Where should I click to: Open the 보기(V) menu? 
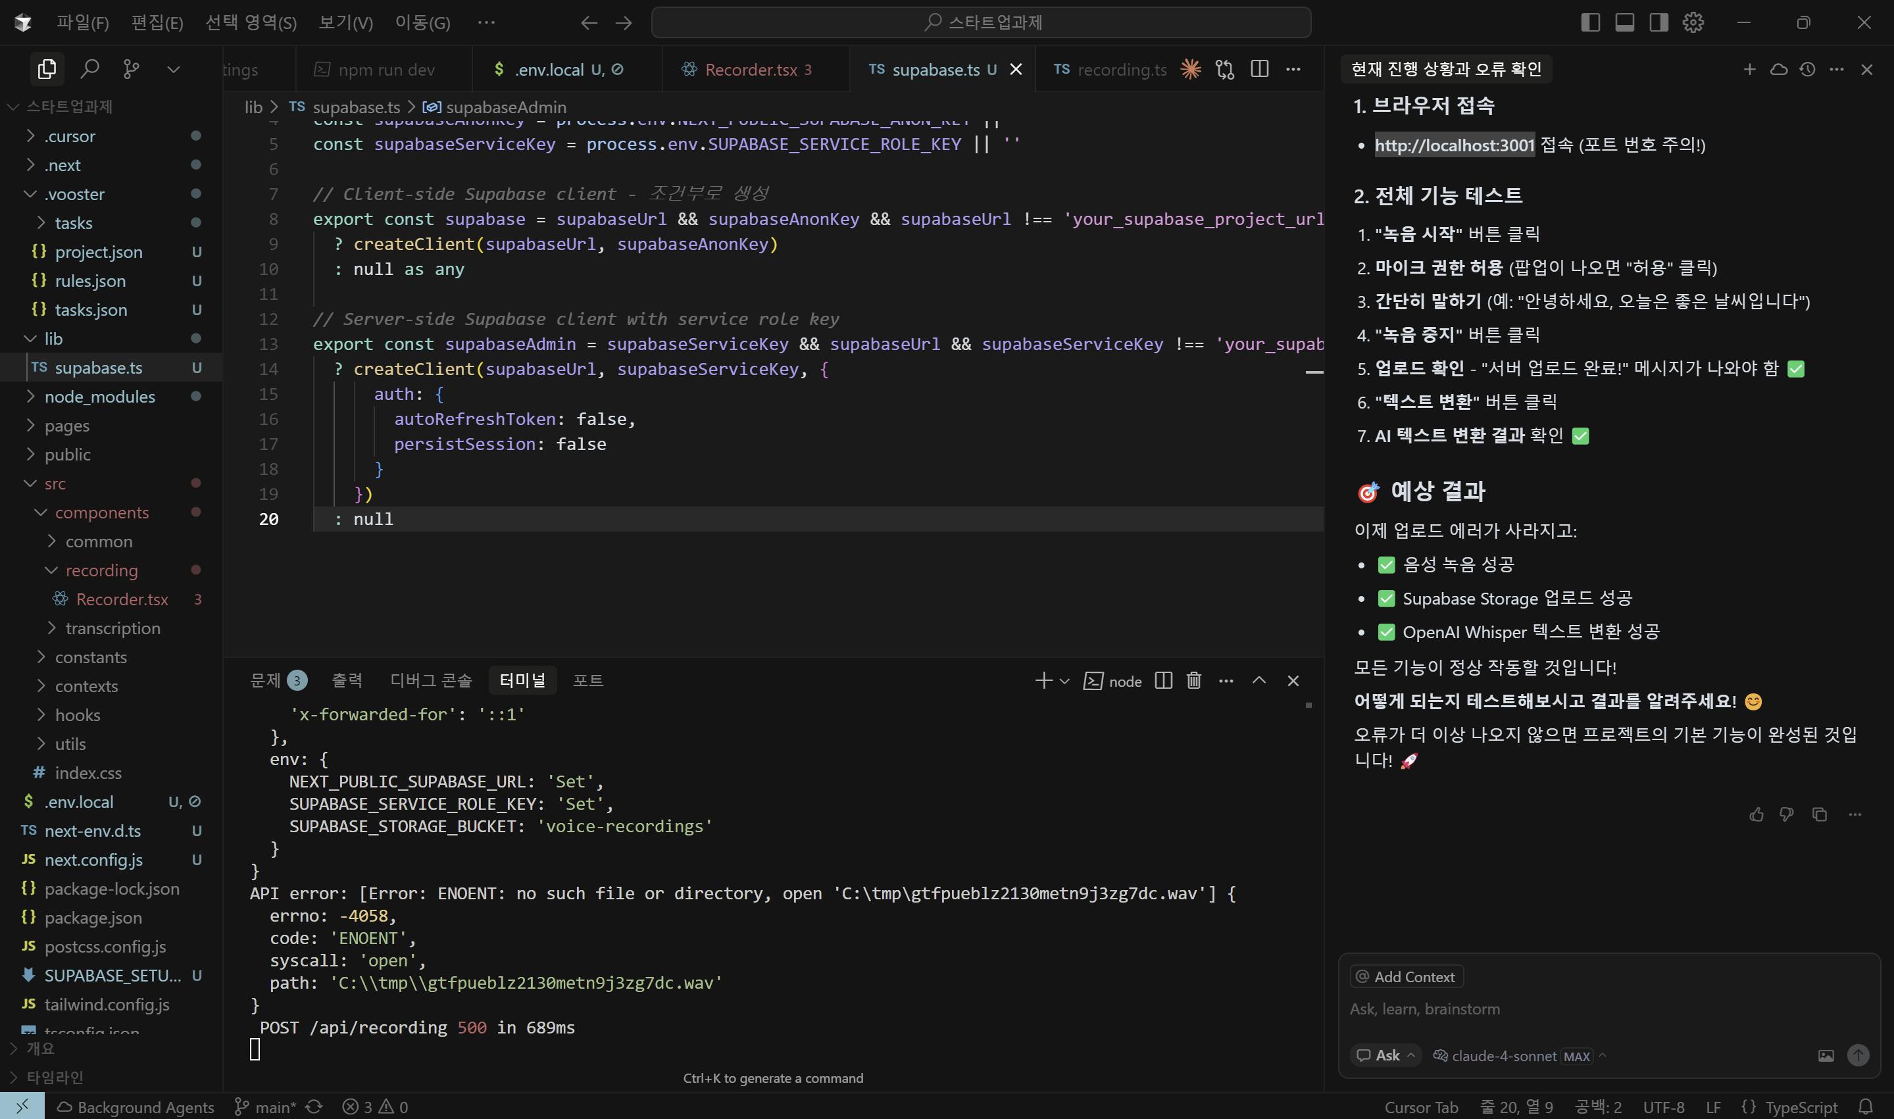point(345,22)
